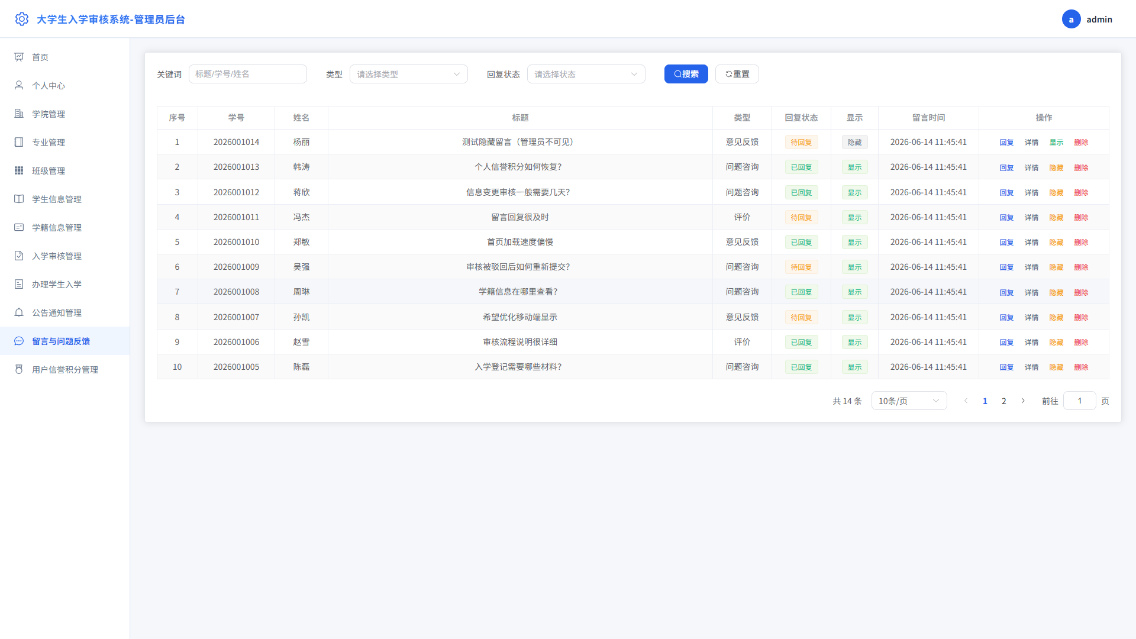
Task: Click the 专业管理 notebook icon
Action: coord(19,142)
